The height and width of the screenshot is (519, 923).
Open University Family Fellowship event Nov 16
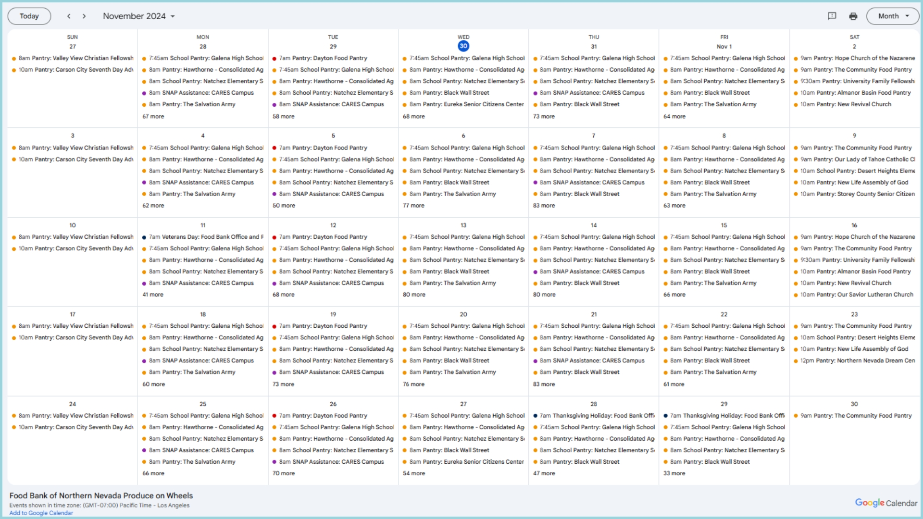click(x=854, y=260)
